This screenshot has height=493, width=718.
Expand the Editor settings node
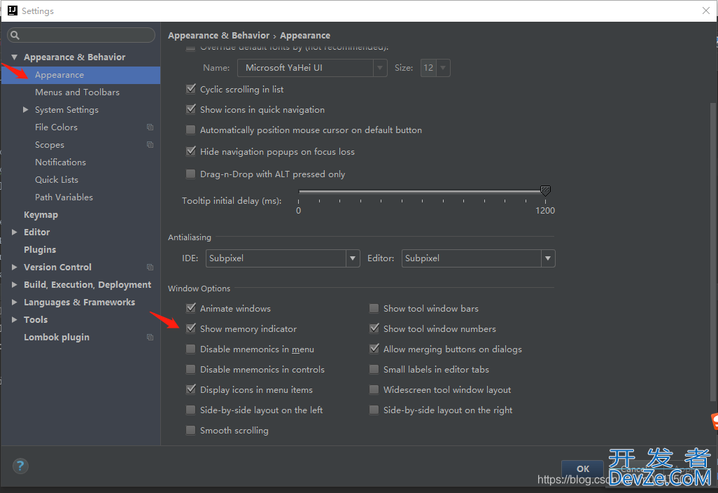[14, 232]
